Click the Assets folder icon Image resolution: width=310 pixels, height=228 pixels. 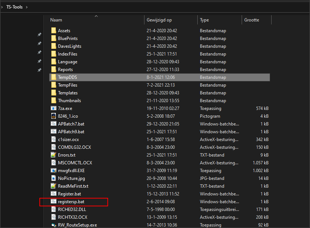point(54,31)
